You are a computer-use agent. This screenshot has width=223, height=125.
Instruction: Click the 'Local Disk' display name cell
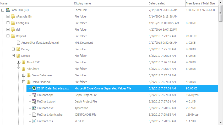click(80, 10)
